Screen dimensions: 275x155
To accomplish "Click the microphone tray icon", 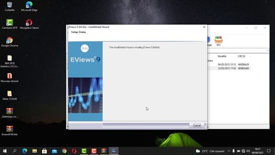I will tap(233, 151).
